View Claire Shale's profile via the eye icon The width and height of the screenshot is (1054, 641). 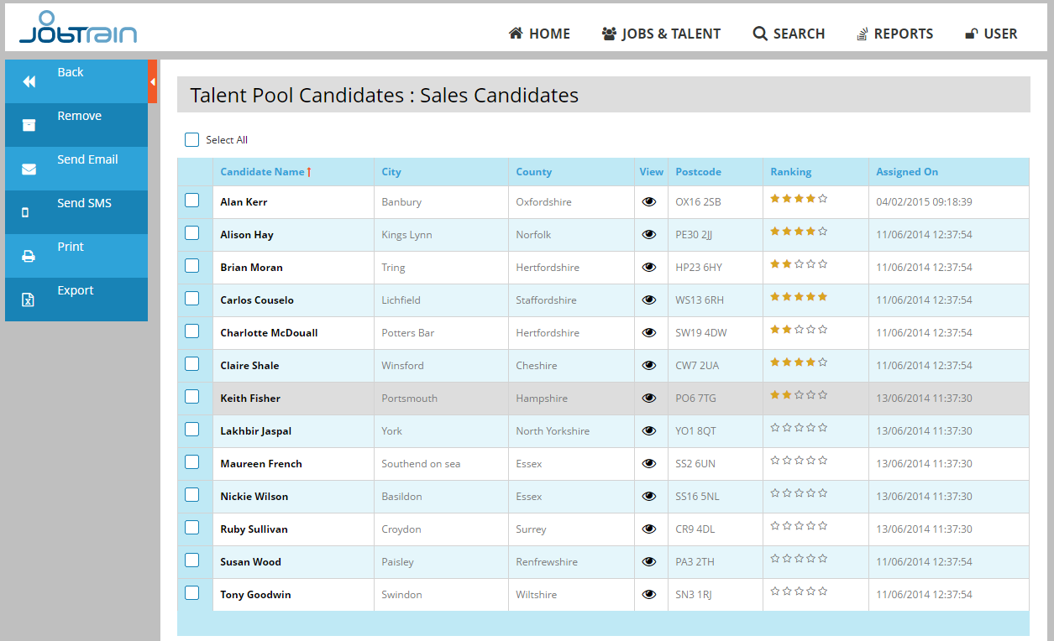(649, 365)
